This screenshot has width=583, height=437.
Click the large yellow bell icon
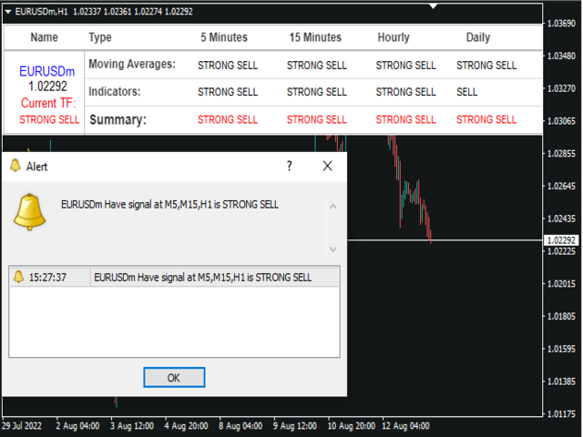pyautogui.click(x=30, y=211)
